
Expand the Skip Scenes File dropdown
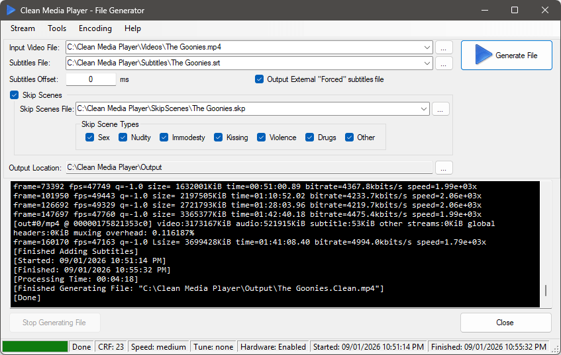[x=424, y=108]
